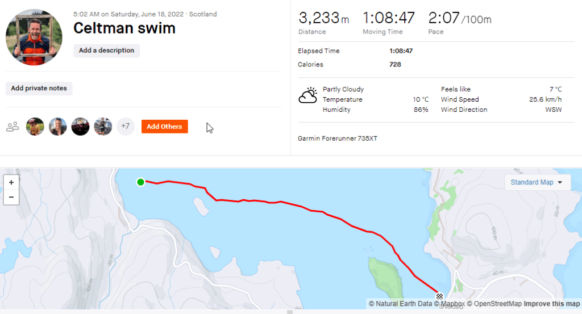Screen dimensions: 582x314
Task: Click the green swim start marker
Action: point(140,182)
